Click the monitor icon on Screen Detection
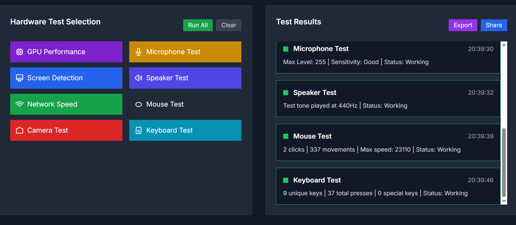This screenshot has width=516, height=225. coord(20,78)
